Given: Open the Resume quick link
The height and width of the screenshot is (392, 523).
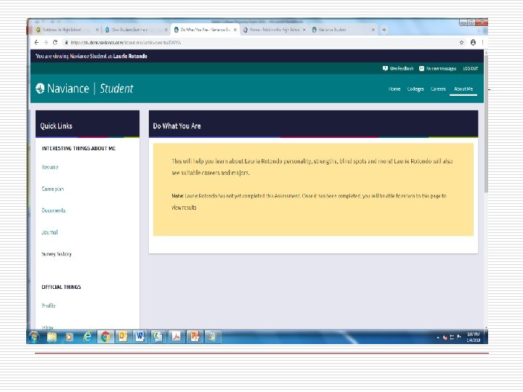Looking at the screenshot, I should pos(49,167).
